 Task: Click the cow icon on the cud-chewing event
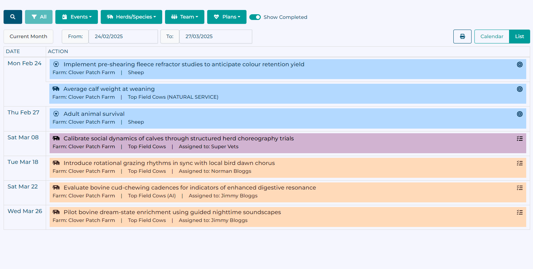(56, 187)
